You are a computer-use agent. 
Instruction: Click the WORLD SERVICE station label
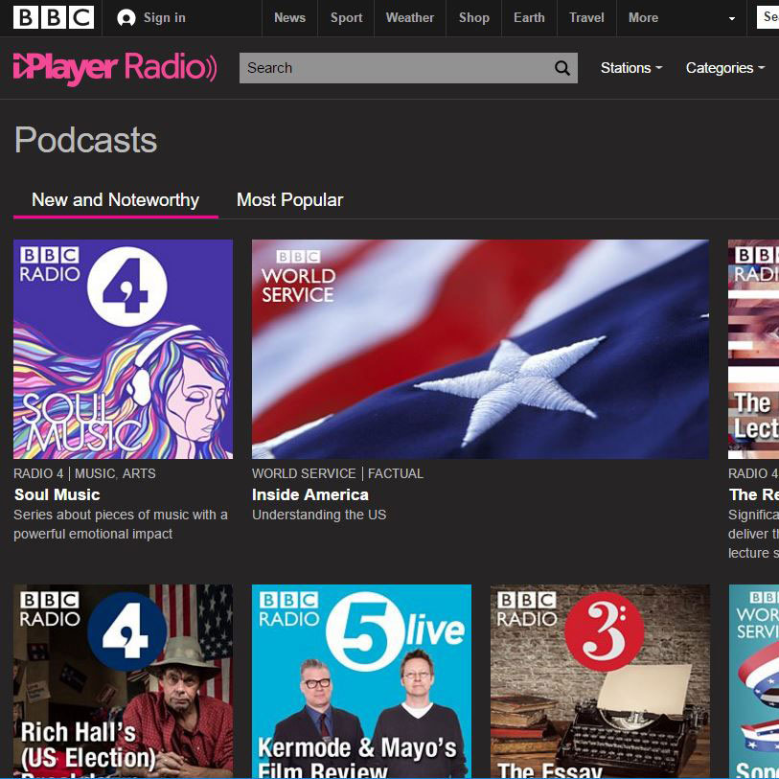pos(304,474)
